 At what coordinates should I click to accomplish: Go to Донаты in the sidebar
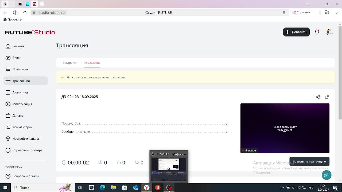point(26,115)
